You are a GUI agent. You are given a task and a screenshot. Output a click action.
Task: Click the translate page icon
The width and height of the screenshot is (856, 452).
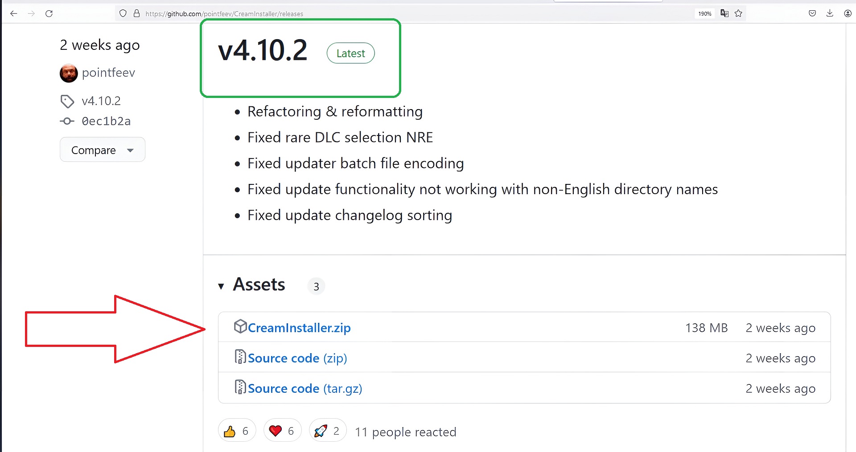click(x=724, y=13)
